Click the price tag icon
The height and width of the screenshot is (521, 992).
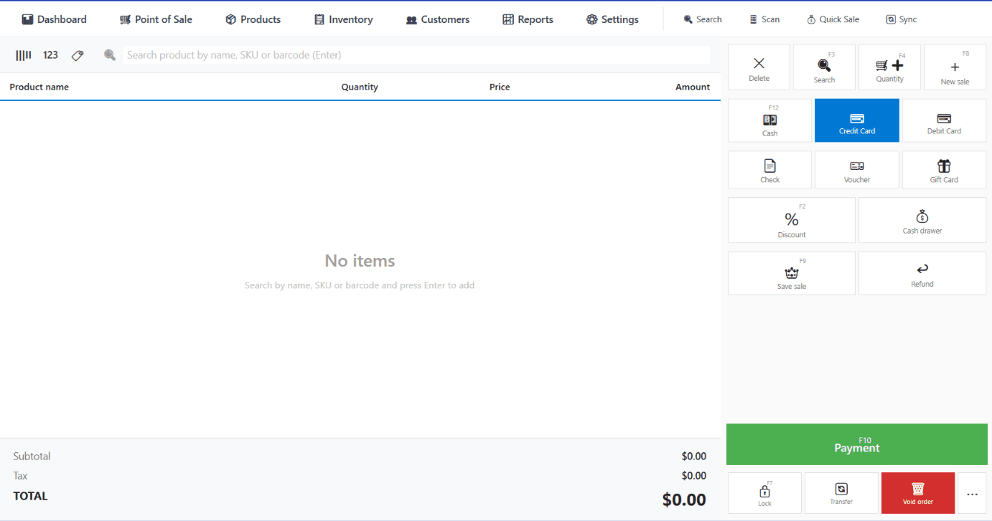[x=78, y=55]
